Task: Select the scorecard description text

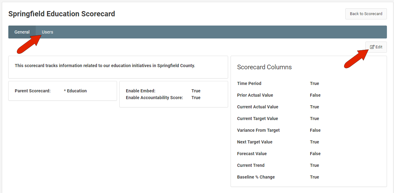Action: [105, 66]
